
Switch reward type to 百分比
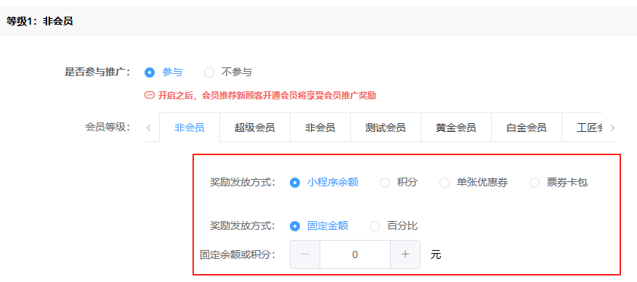tap(394, 226)
